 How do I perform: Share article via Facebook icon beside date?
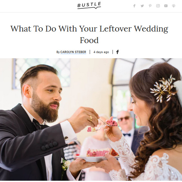[x=117, y=52]
